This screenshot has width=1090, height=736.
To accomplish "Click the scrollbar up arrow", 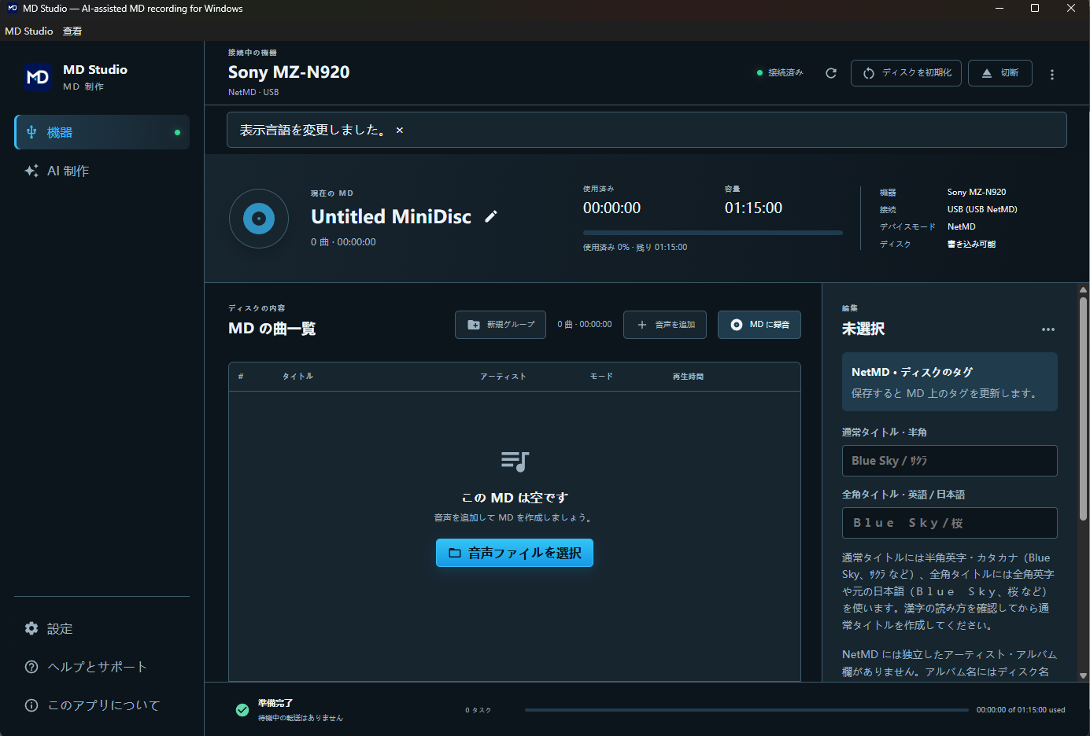I will [1084, 289].
